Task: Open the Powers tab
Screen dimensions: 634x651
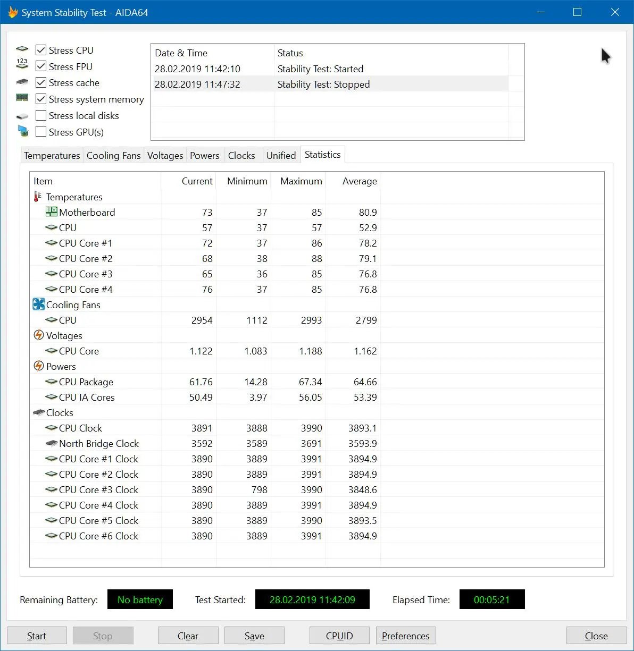Action: click(x=205, y=155)
